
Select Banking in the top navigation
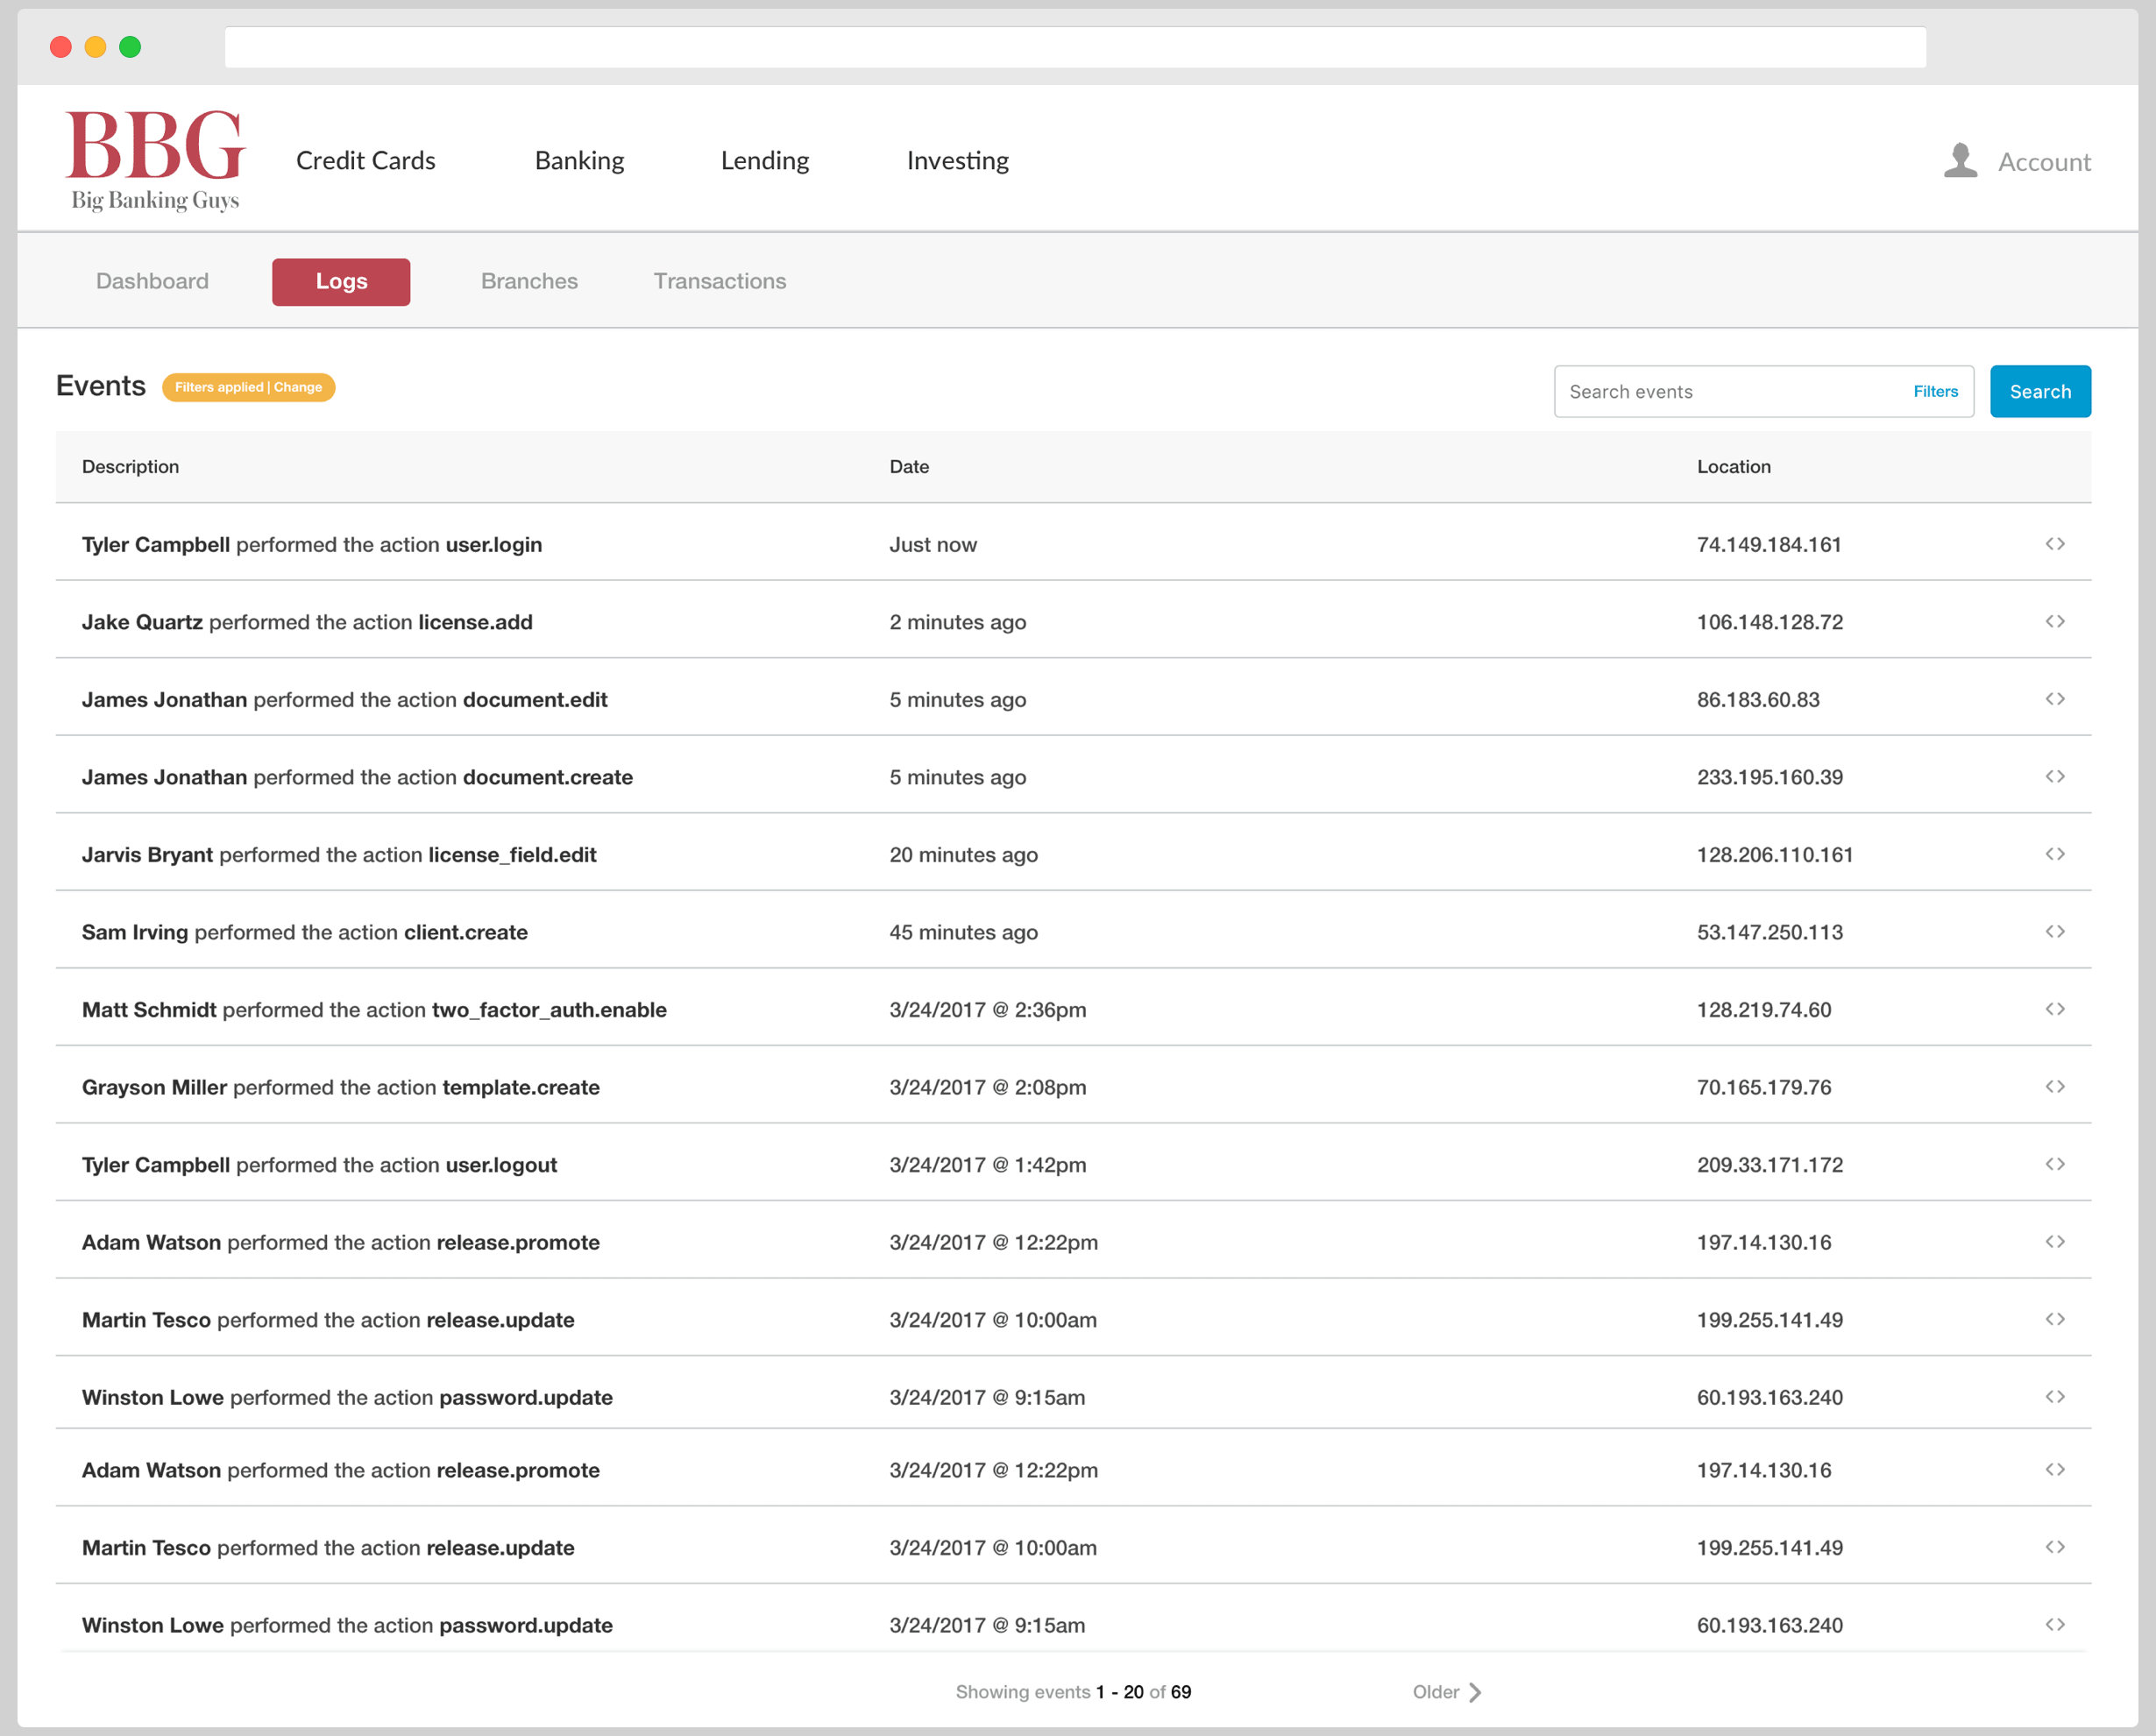point(579,160)
